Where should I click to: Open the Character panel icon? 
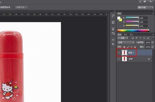click(x=113, y=40)
